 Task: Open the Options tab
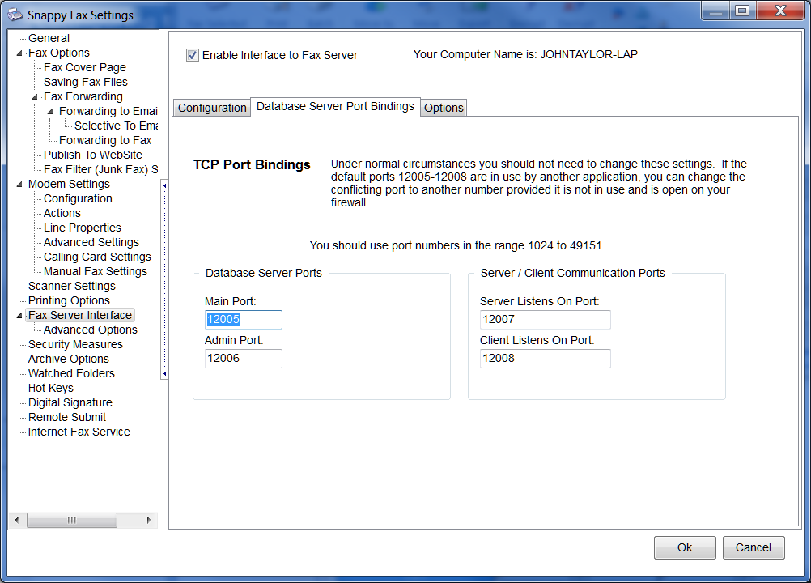tap(444, 108)
